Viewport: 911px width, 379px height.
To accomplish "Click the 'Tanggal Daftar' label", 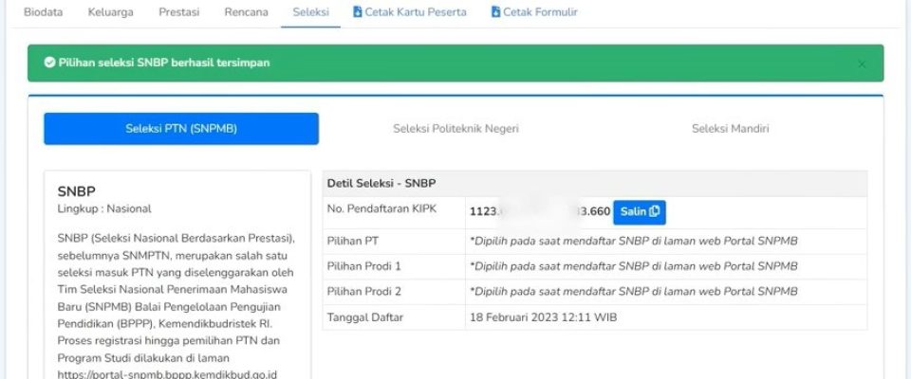I will [x=364, y=317].
